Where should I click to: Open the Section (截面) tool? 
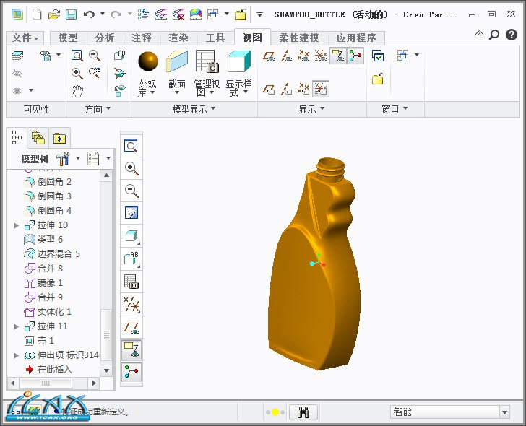pyautogui.click(x=176, y=61)
